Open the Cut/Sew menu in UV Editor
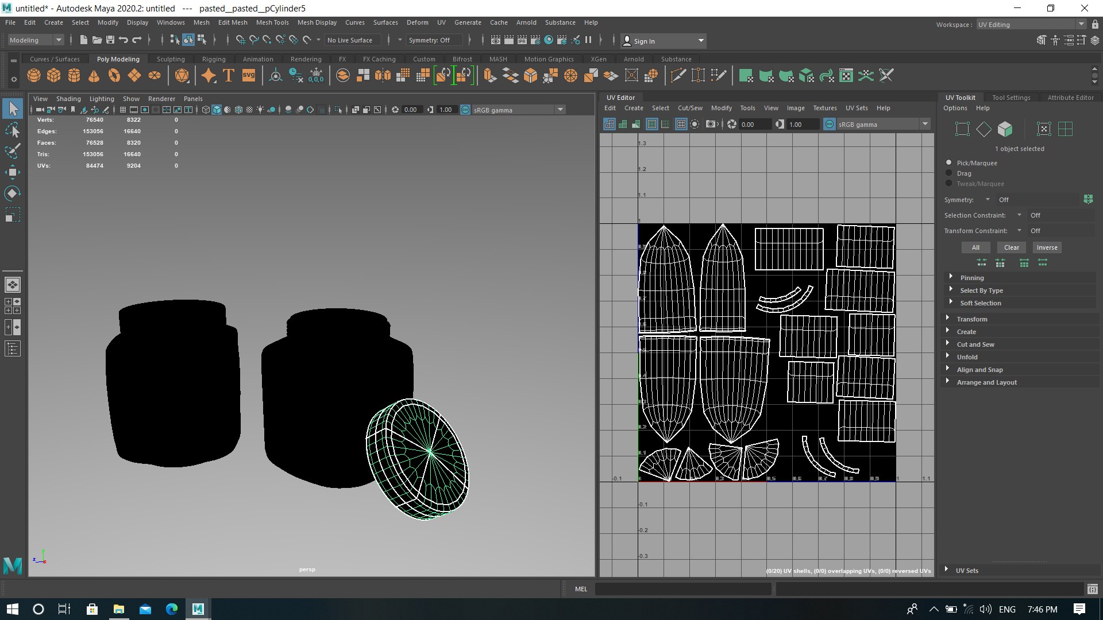 [690, 108]
